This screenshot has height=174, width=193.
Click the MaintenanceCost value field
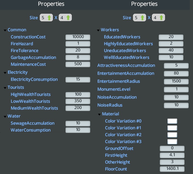pos(78,64)
